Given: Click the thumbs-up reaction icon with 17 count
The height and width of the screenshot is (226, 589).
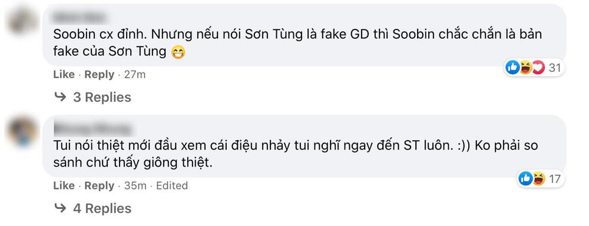Looking at the screenshot, I should (525, 179).
